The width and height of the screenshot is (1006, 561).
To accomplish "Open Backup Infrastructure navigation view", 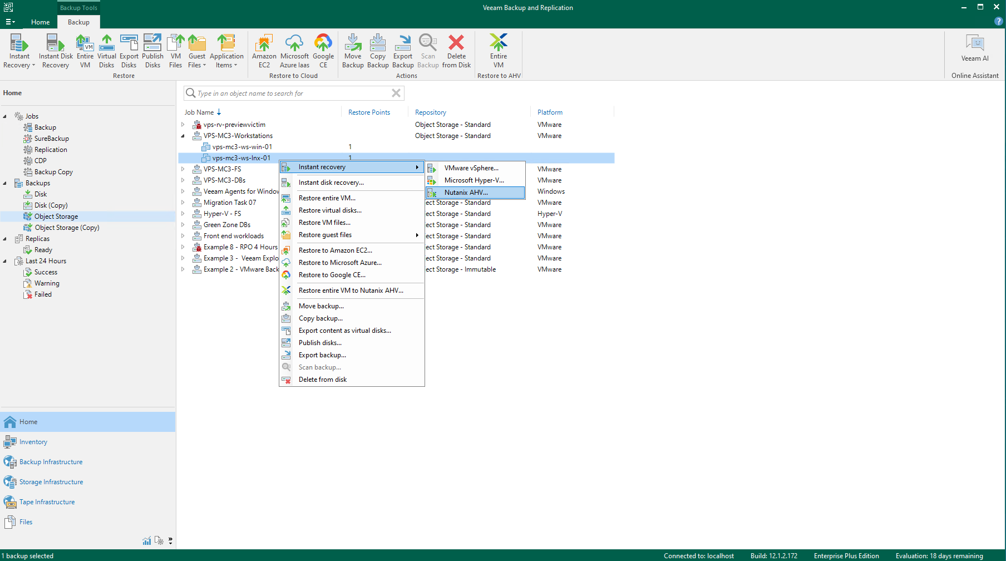I will tap(51, 462).
